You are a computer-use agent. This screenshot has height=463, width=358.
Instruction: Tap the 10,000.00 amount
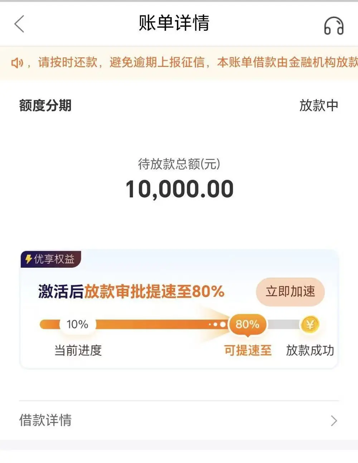(179, 189)
